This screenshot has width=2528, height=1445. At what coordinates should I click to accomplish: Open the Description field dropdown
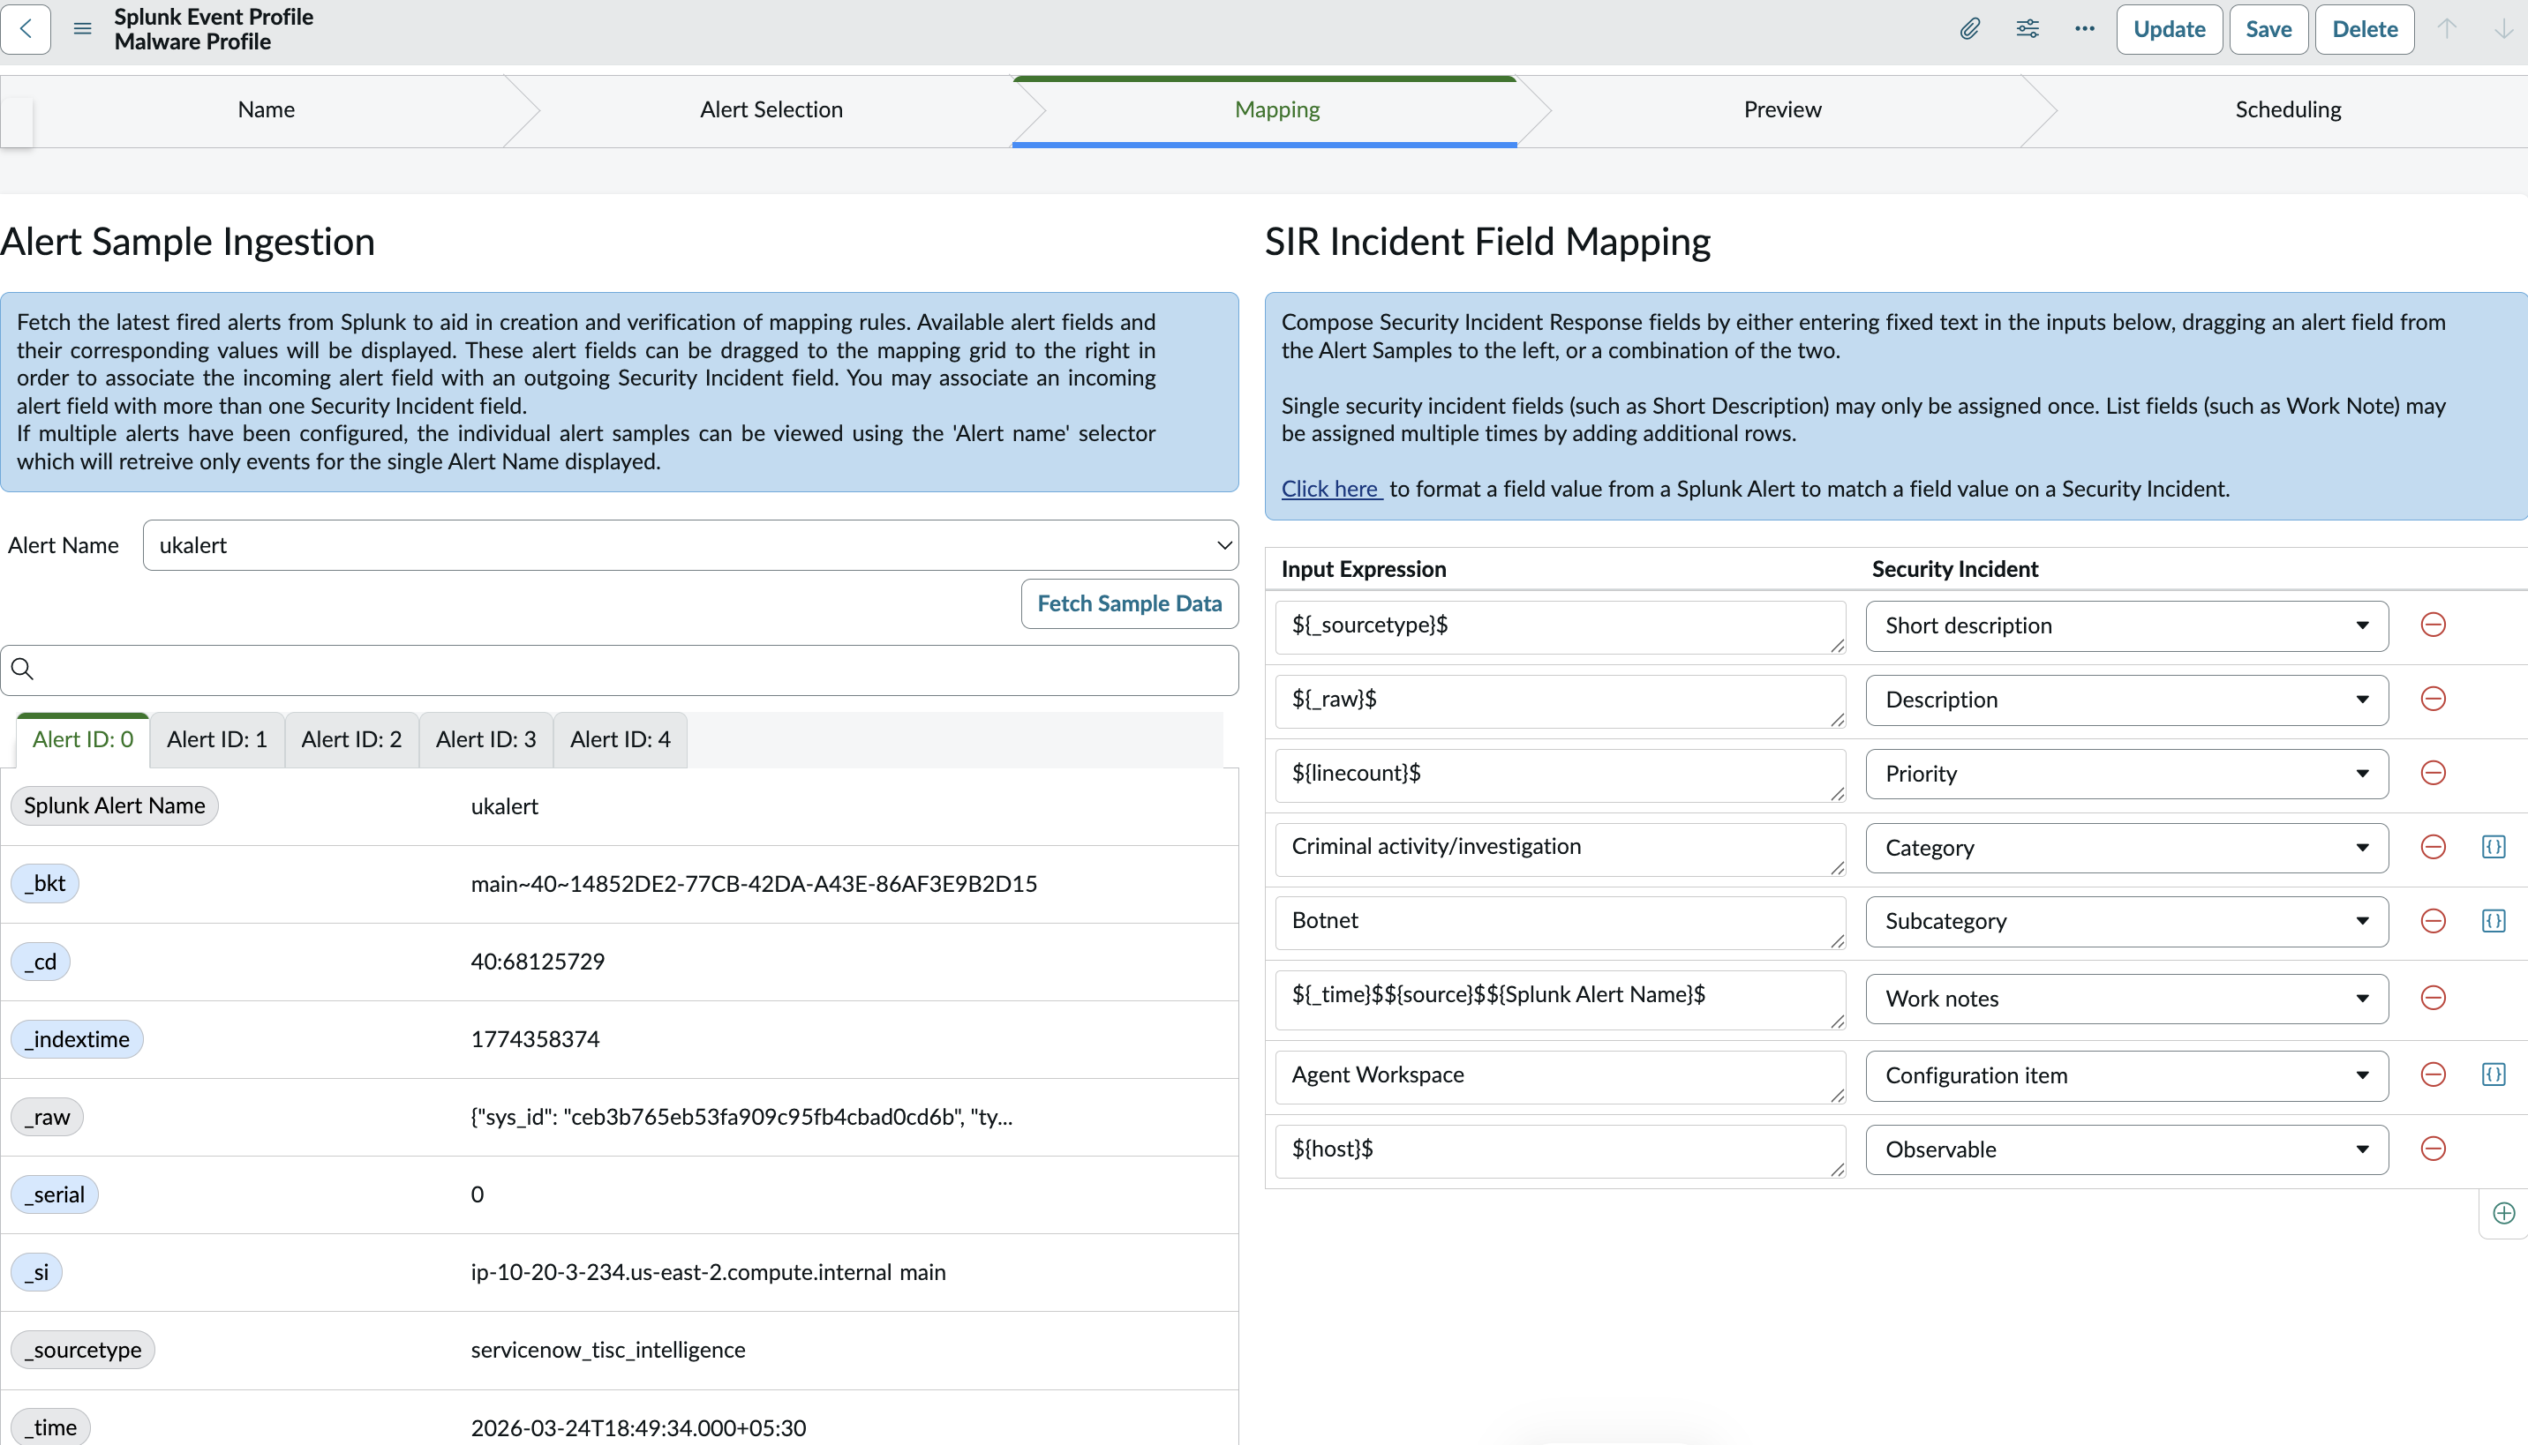click(2125, 700)
